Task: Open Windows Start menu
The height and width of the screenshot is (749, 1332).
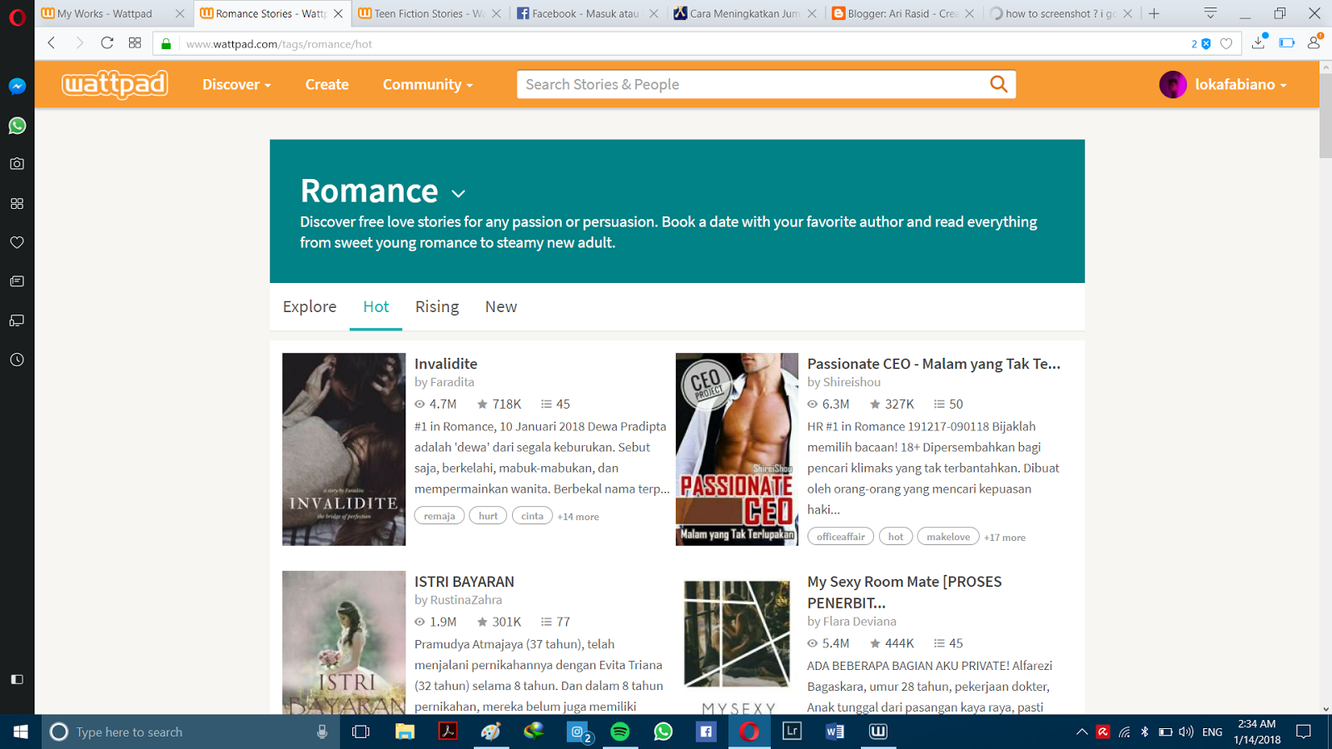Action: pos(21,732)
